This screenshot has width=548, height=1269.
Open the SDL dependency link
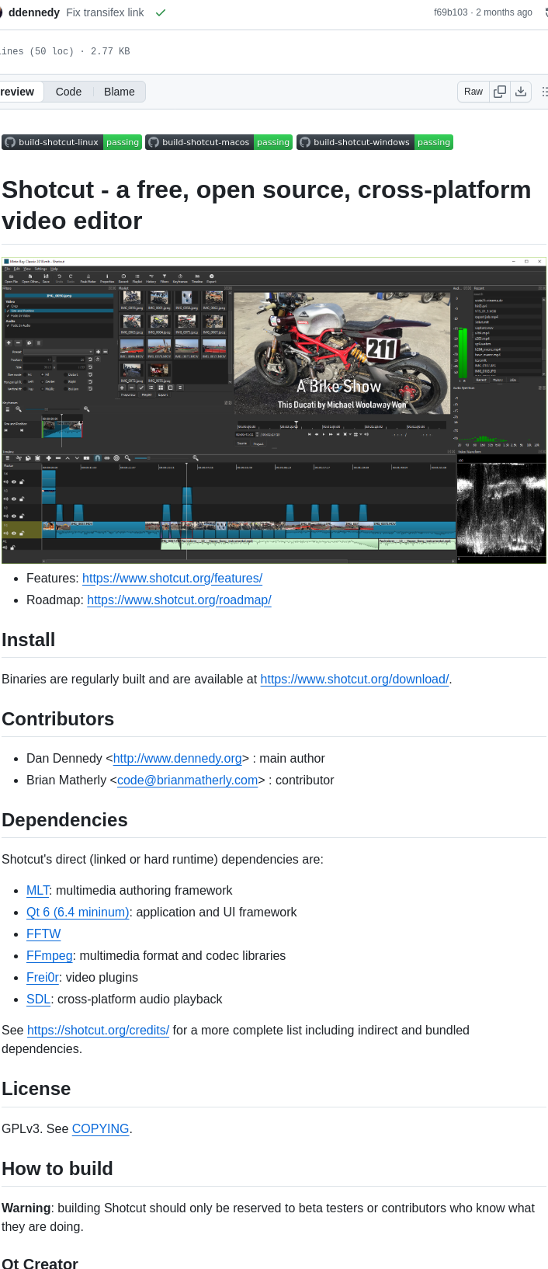(38, 999)
